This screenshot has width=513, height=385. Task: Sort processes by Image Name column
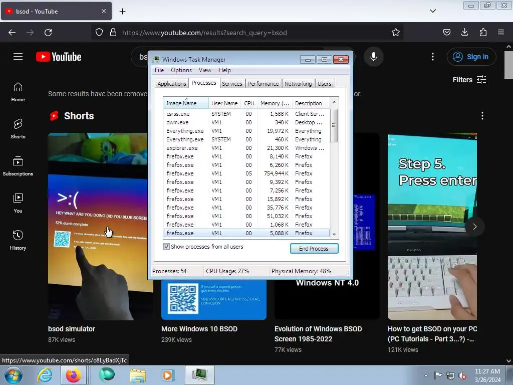tap(186, 103)
